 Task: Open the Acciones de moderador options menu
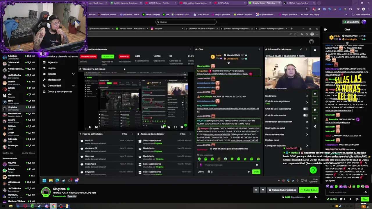[x=190, y=134]
